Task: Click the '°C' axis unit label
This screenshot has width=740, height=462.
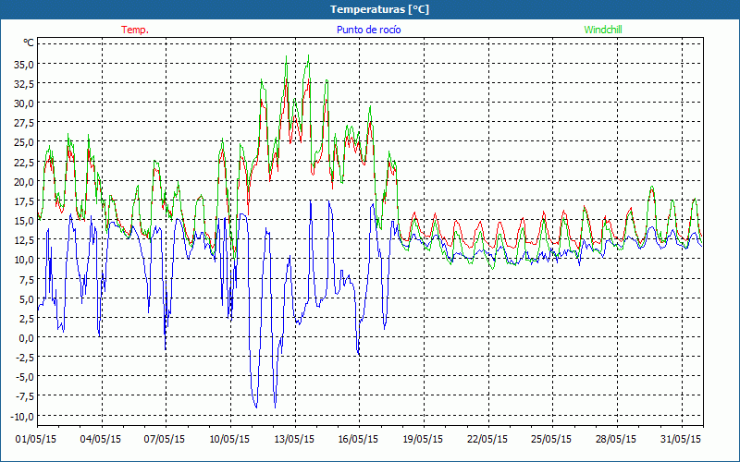Action: [x=29, y=43]
